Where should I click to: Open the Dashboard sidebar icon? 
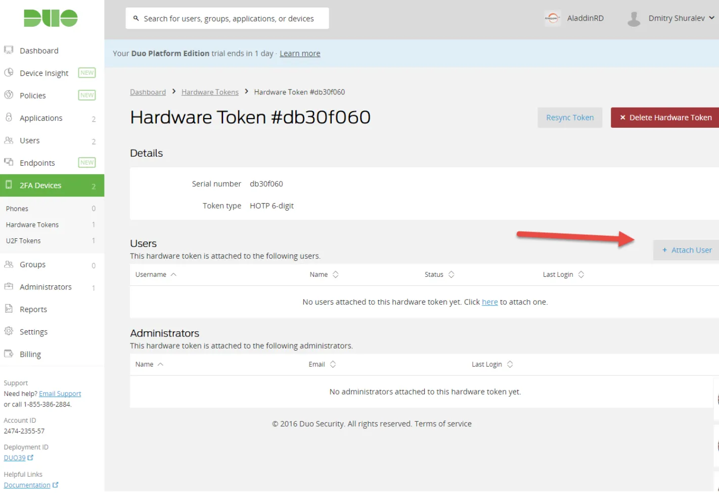(9, 50)
